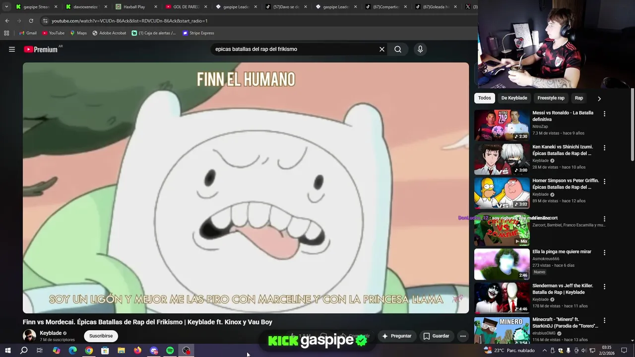The height and width of the screenshot is (357, 635).
Task: Open Ella la pinga me quiere mirar thumbnail
Action: tap(502, 264)
